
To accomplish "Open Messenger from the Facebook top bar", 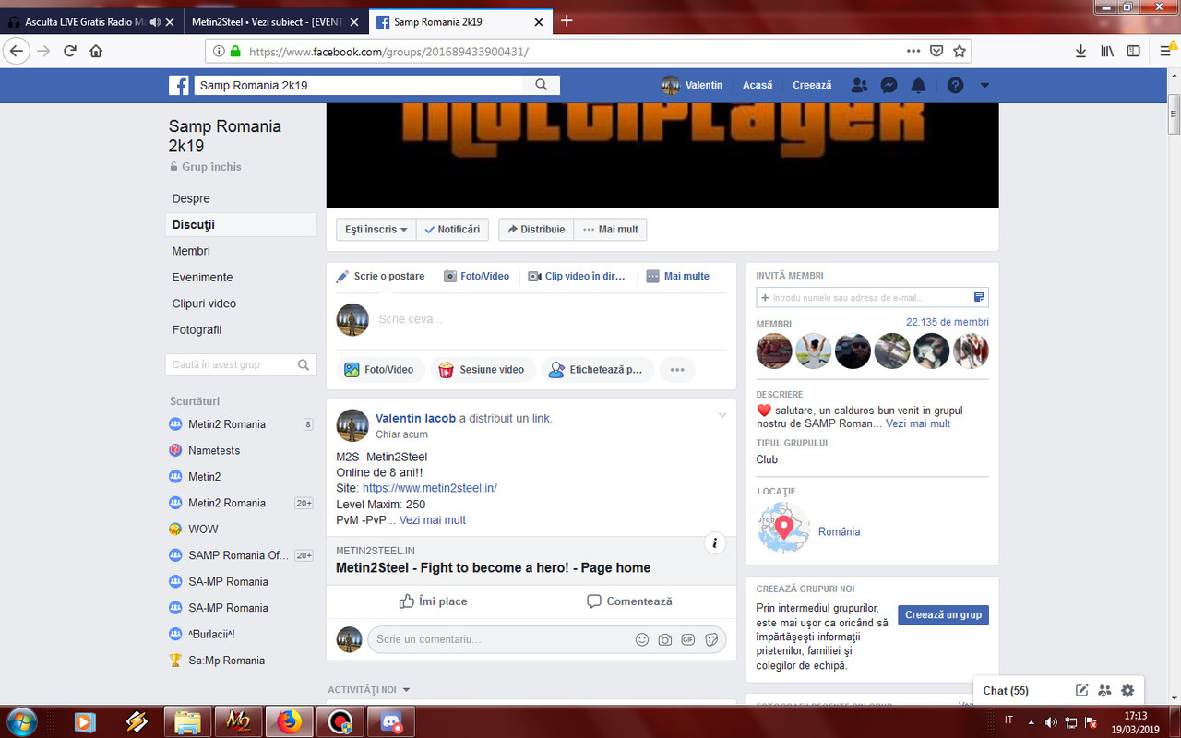I will click(x=889, y=85).
